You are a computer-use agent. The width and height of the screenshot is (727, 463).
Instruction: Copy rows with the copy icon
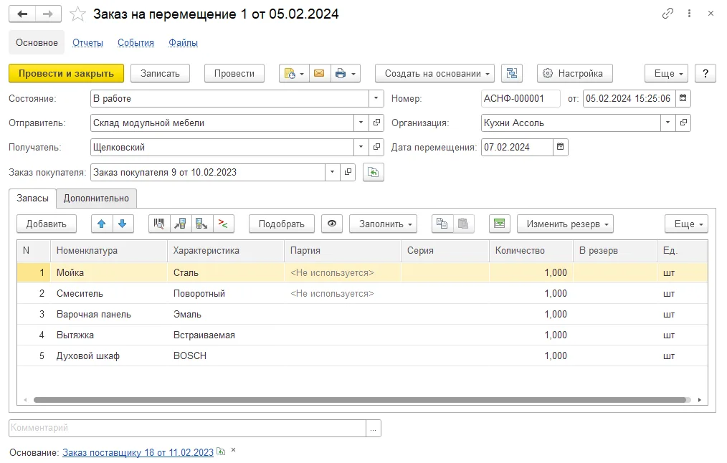pos(442,224)
